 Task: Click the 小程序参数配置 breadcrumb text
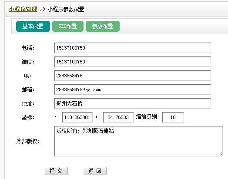pos(66,9)
